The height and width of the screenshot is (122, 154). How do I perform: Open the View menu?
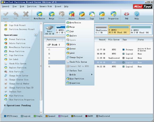(x=15, y=7)
